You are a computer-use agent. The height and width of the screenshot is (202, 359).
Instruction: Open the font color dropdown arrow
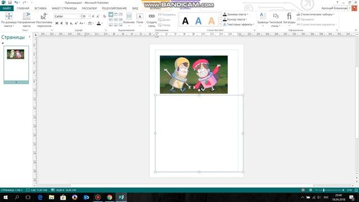point(102,23)
